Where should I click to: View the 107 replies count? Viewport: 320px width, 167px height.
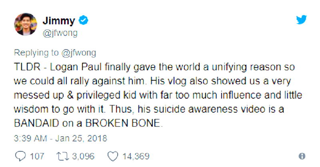point(37,156)
